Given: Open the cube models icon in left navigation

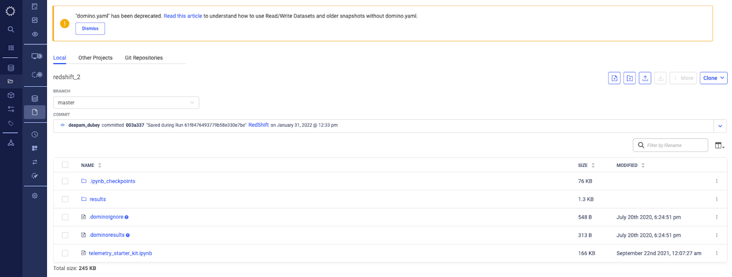Looking at the screenshot, I should click(x=11, y=95).
